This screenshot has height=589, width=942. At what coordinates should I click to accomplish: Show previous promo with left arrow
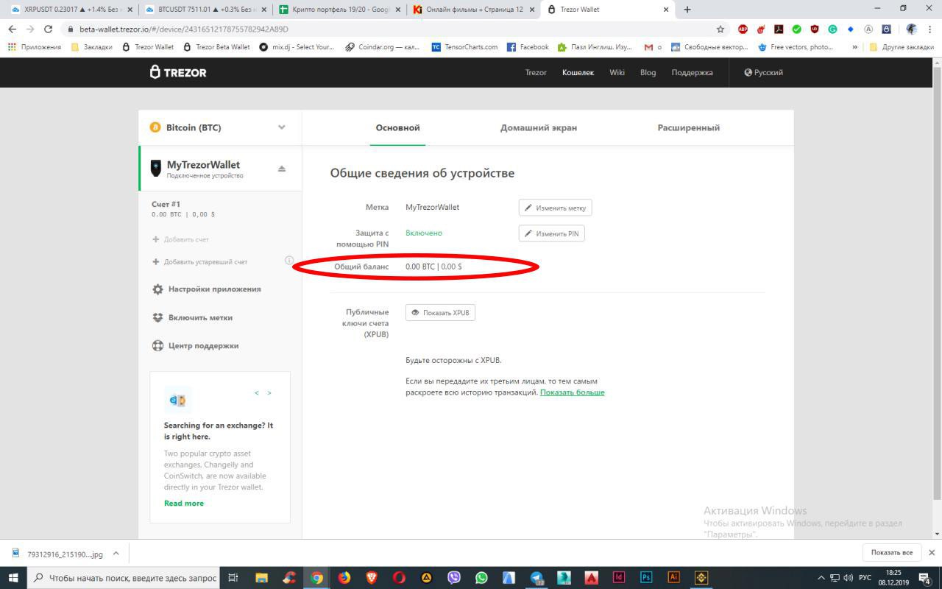pyautogui.click(x=257, y=392)
